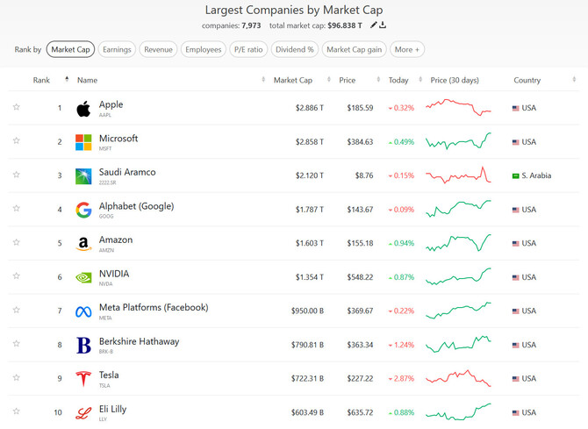Viewport: 588px width, 429px height.
Task: Click the pencil edit icon near total market cap
Action: (x=373, y=25)
